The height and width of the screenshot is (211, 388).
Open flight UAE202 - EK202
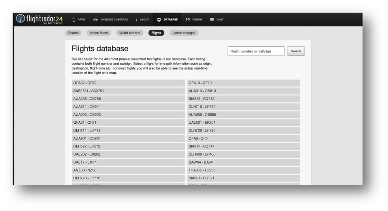pyautogui.click(x=128, y=154)
